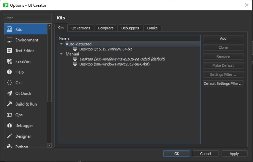Click the Build & Run hammer icon
Image resolution: width=253 pixels, height=162 pixels.
click(x=9, y=104)
